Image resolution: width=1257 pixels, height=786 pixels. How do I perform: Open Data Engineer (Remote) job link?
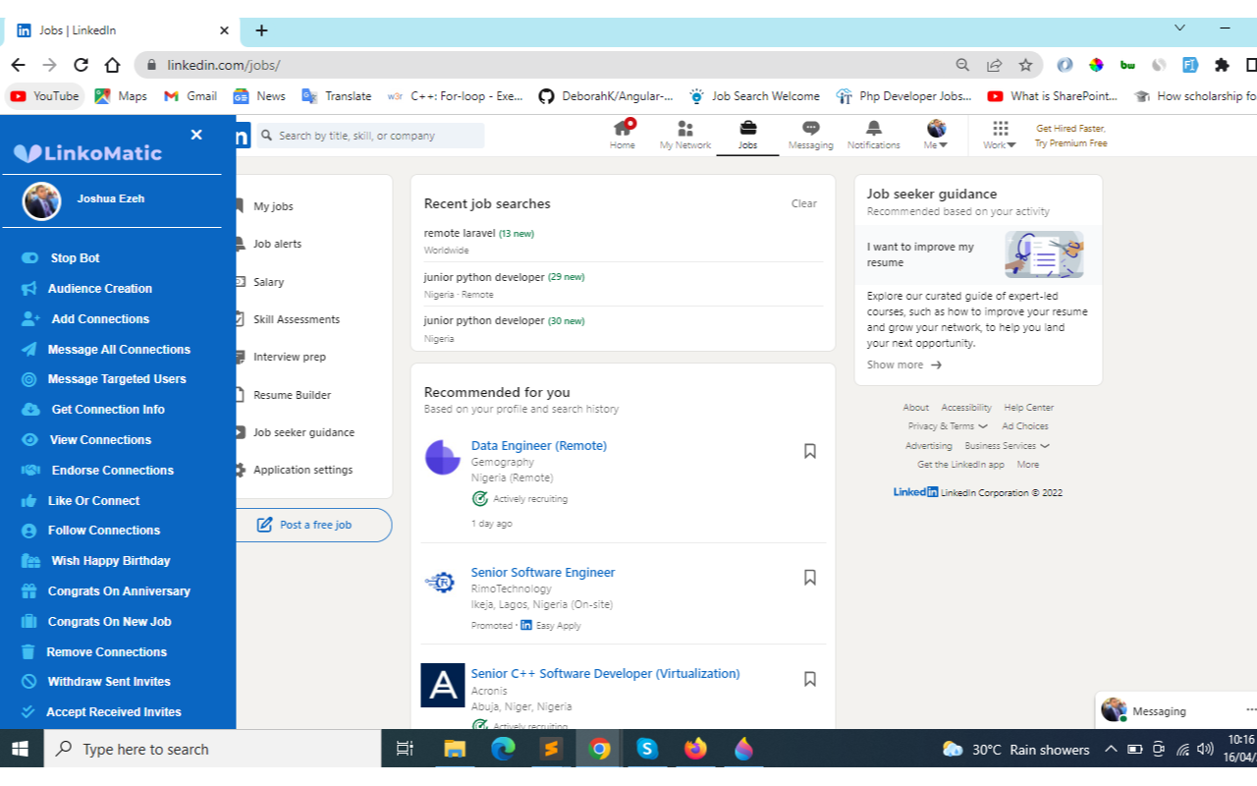tap(539, 446)
